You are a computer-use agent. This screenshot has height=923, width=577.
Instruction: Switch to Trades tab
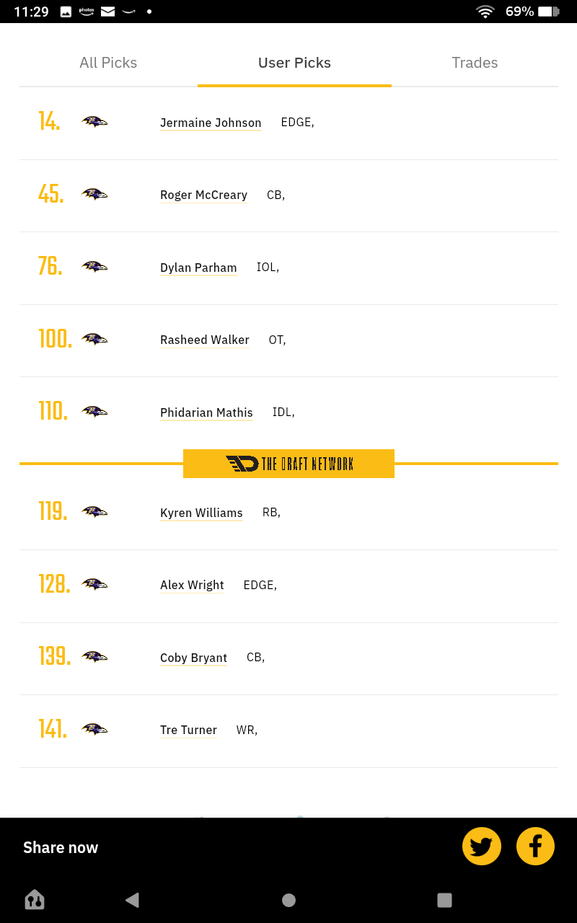(475, 63)
